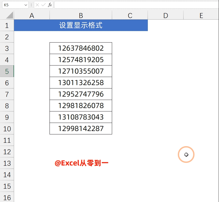Select cell containing 12637846802
The width and height of the screenshot is (219, 202).
point(81,48)
